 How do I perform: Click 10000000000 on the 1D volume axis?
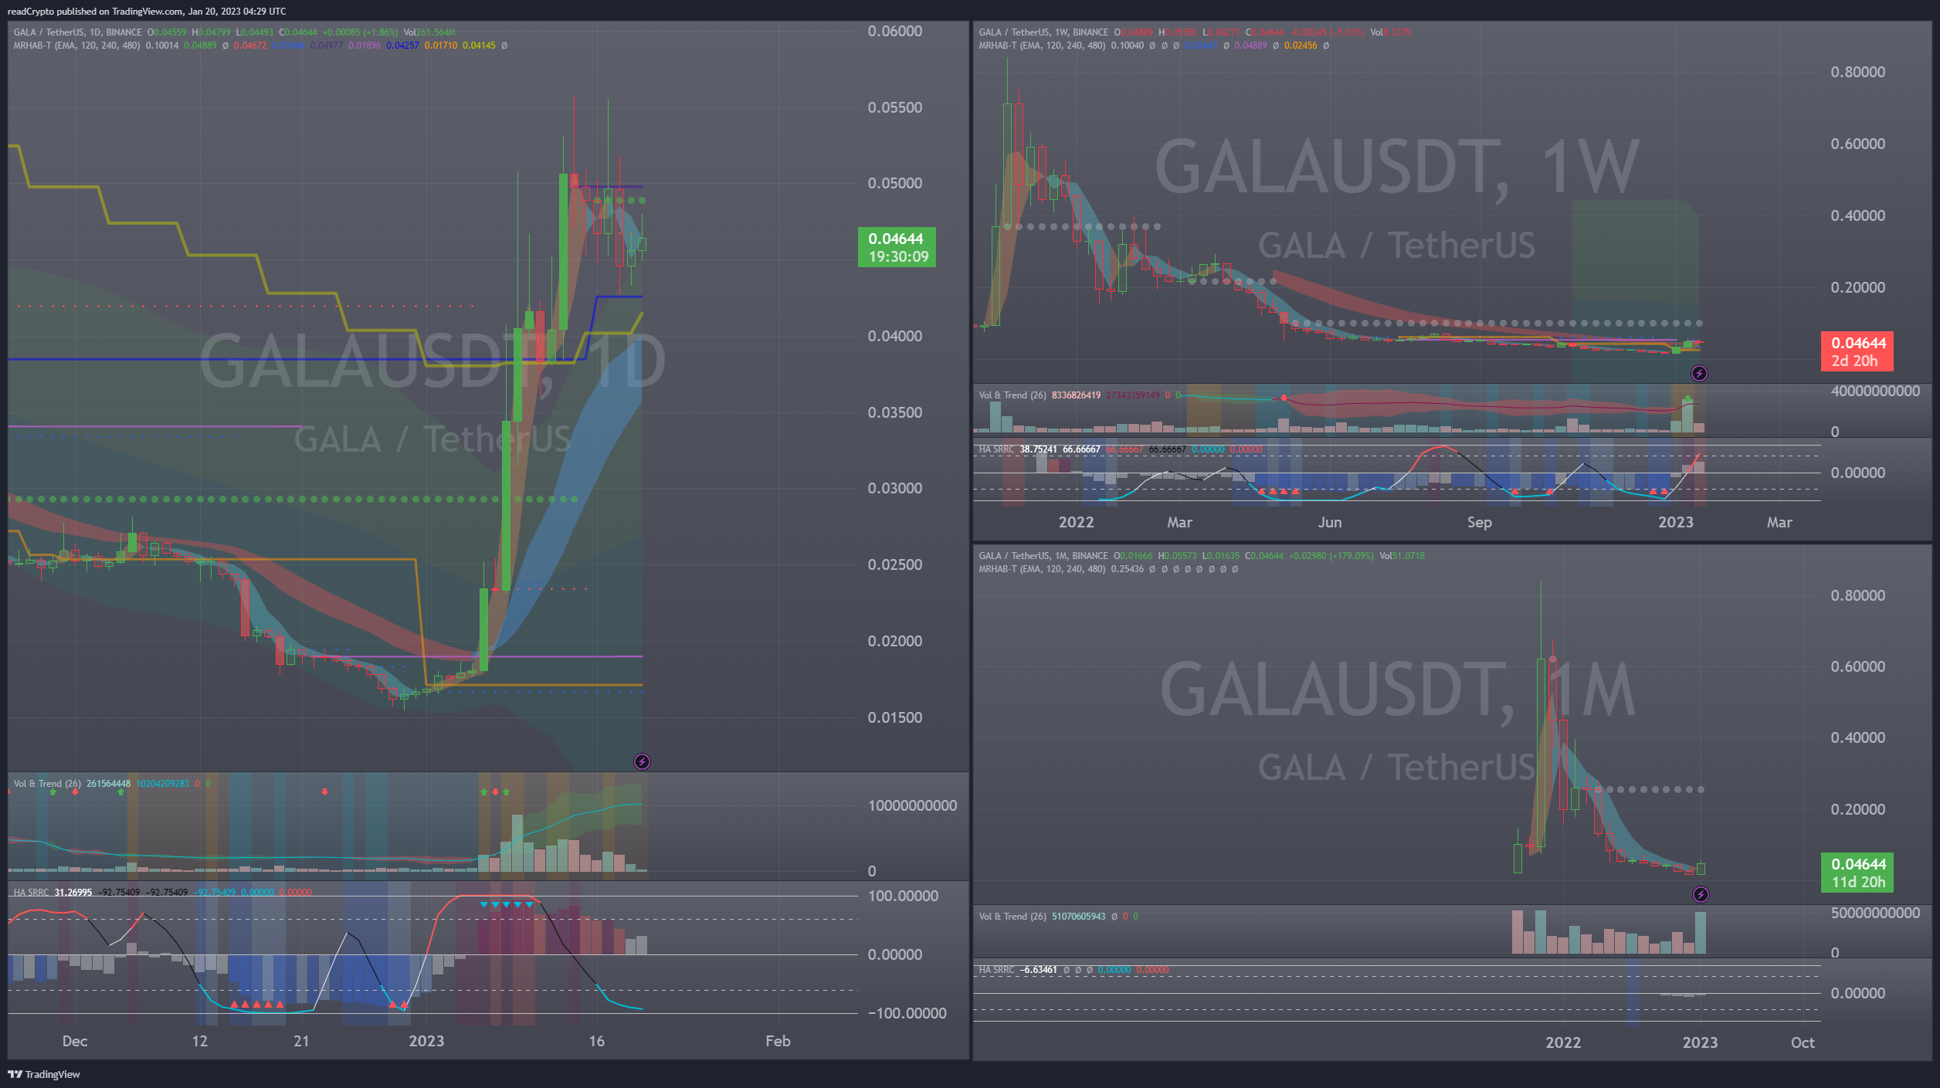(912, 805)
